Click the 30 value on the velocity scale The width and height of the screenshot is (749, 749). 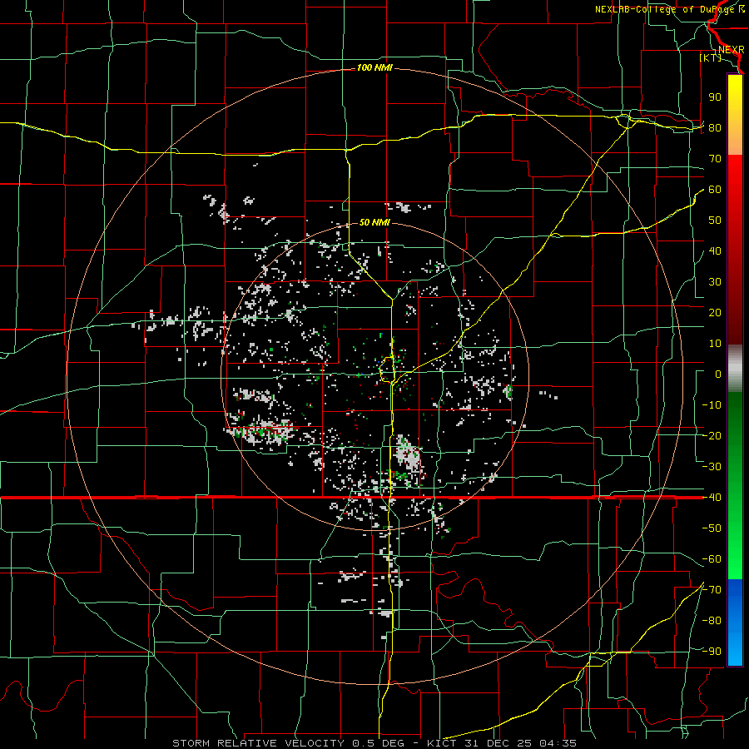tap(715, 282)
